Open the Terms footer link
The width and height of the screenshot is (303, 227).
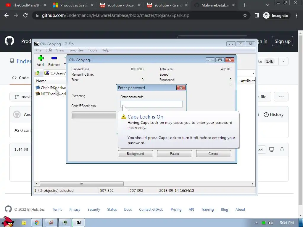point(57,210)
